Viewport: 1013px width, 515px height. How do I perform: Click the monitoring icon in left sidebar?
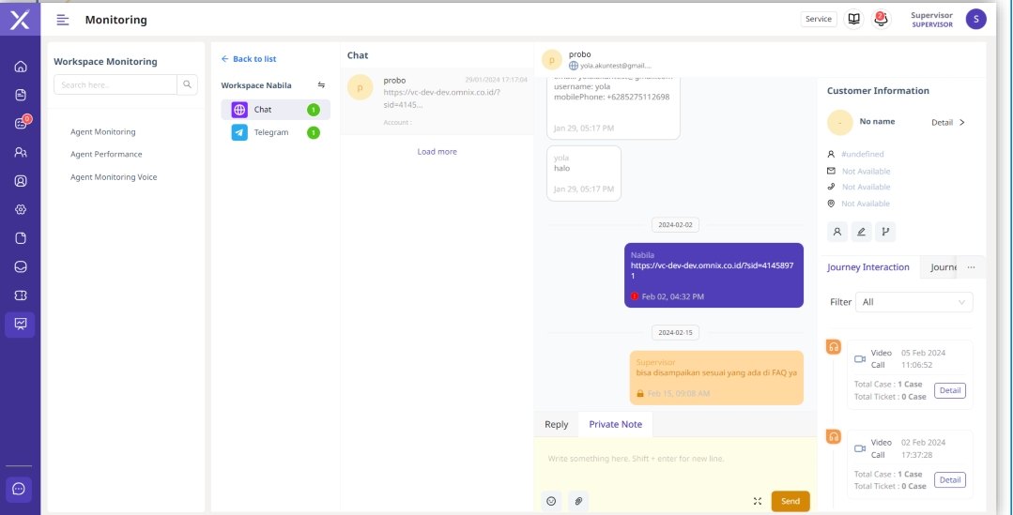pos(21,324)
